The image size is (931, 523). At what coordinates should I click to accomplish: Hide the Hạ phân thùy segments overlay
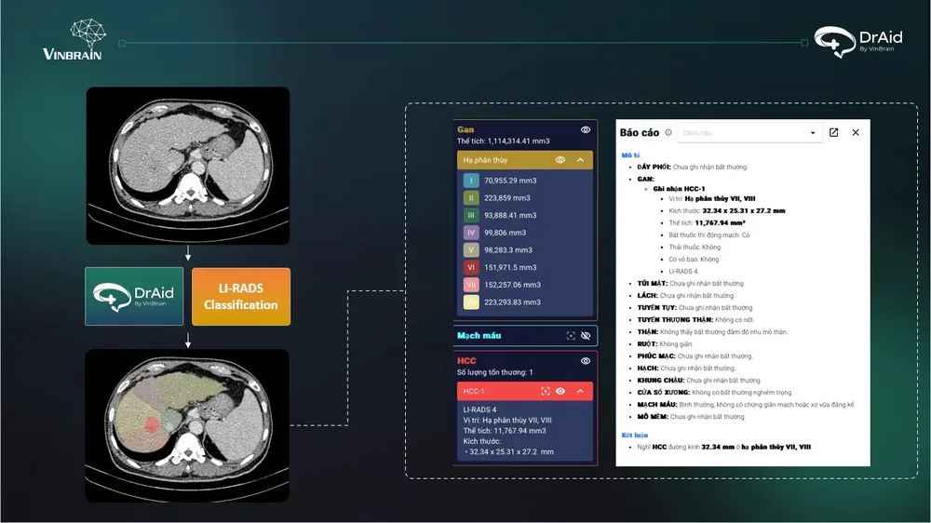[560, 160]
